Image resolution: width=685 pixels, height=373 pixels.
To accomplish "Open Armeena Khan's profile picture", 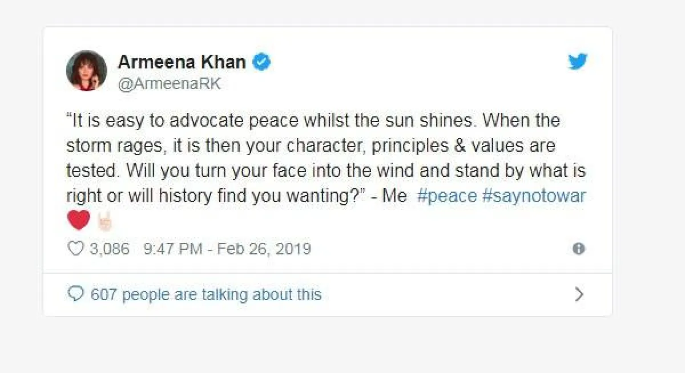I will click(87, 71).
